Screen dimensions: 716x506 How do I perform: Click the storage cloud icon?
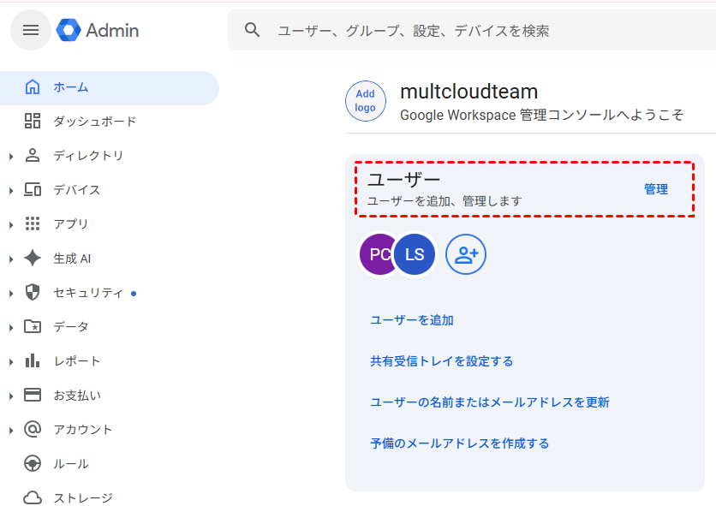click(x=33, y=497)
